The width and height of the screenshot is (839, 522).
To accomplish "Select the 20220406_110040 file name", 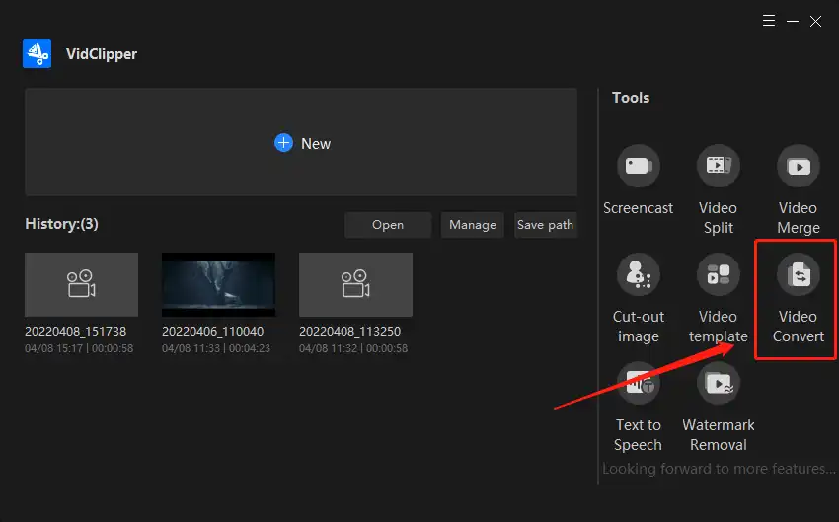I will point(213,332).
